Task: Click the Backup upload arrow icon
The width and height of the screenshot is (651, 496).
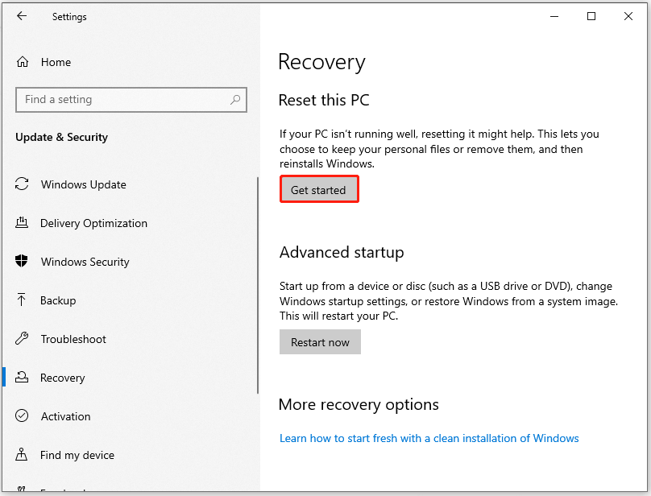Action: 23,300
